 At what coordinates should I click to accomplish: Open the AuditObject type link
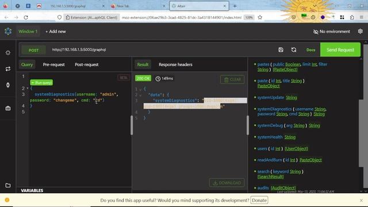tap(283, 188)
